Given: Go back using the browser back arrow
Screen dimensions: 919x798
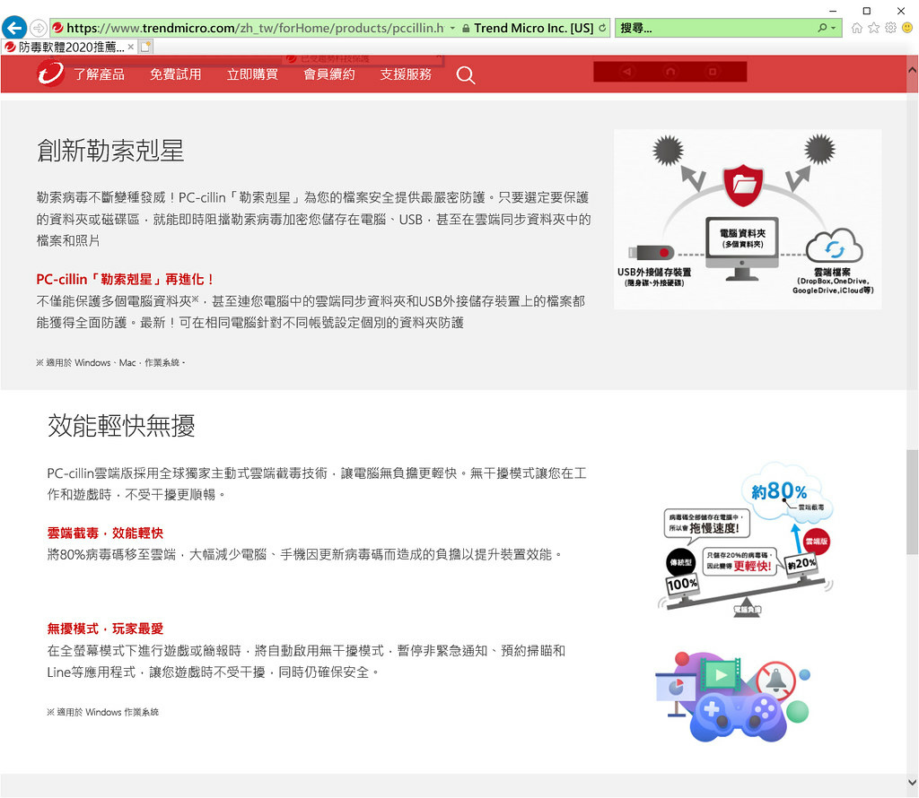Looking at the screenshot, I should click(14, 28).
